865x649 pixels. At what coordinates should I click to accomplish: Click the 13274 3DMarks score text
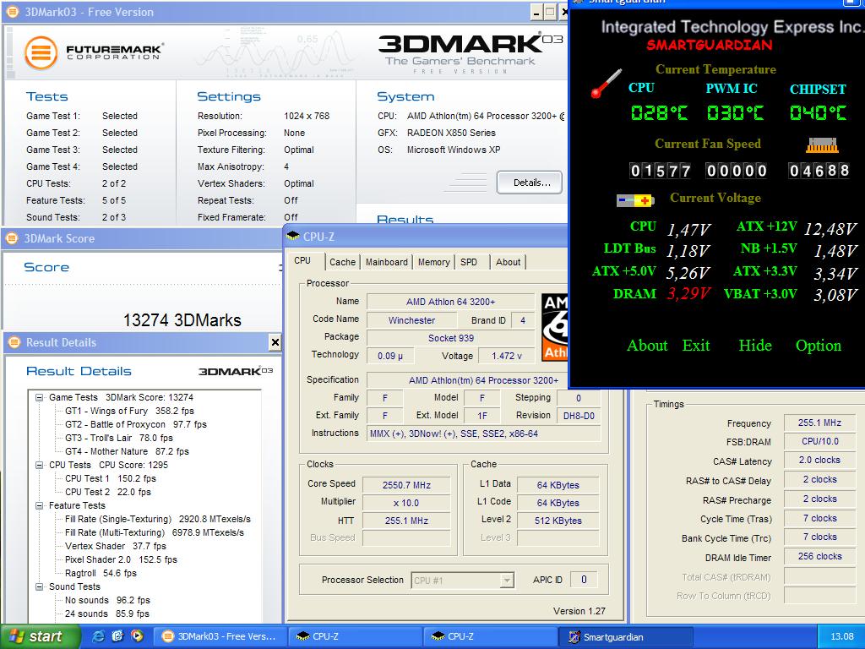(182, 320)
